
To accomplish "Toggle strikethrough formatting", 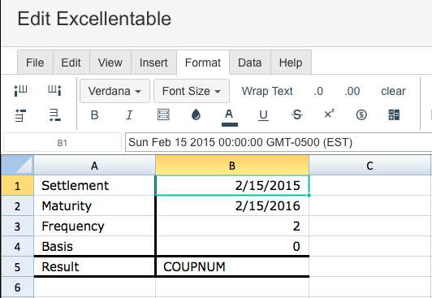I will pyautogui.click(x=297, y=114).
